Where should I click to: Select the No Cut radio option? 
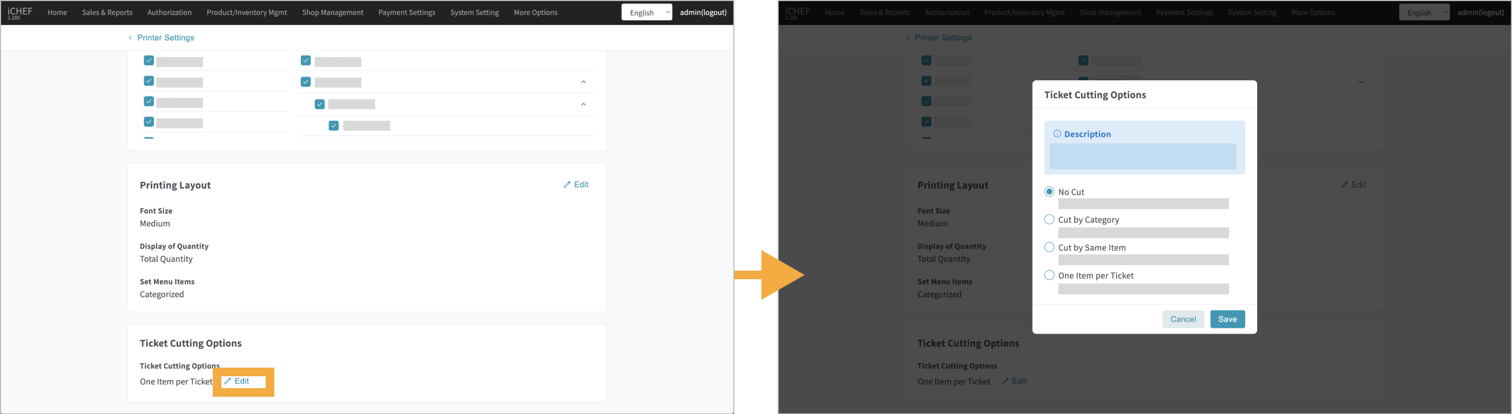tap(1049, 191)
